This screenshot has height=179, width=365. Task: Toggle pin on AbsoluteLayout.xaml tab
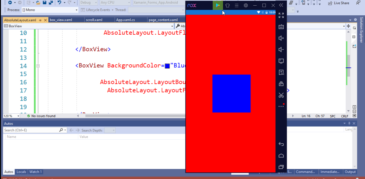pos(40,20)
